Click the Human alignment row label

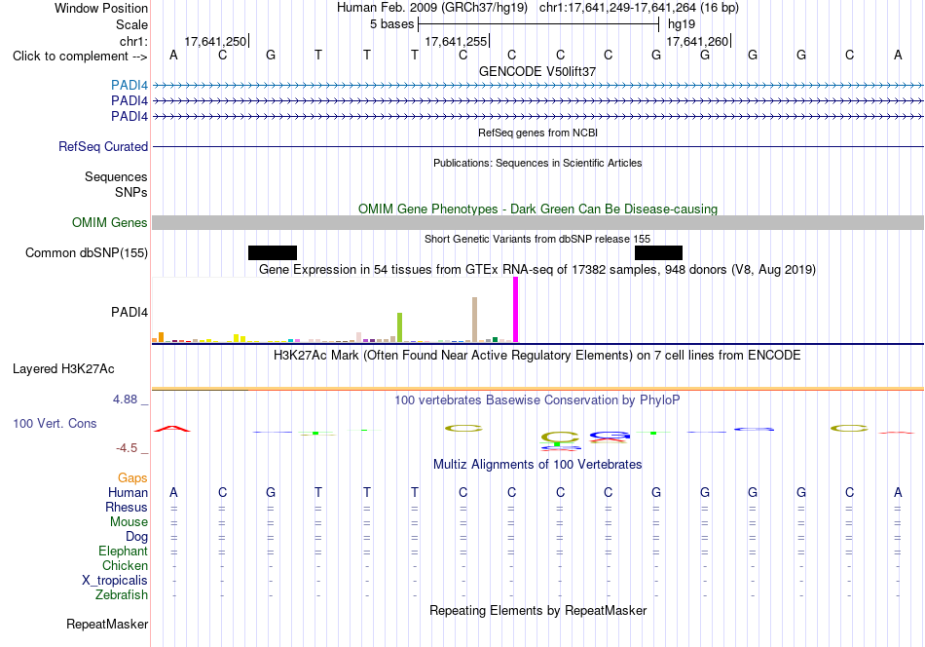click(128, 492)
